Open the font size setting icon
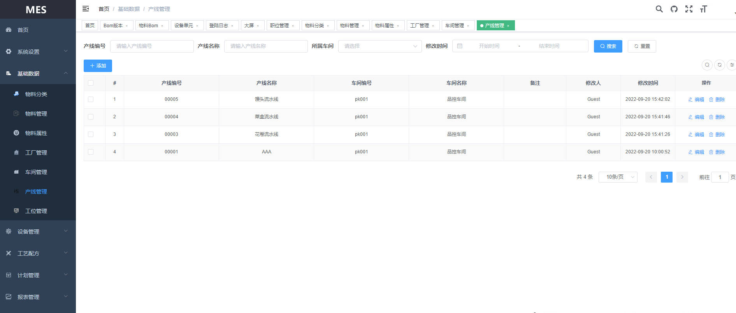 (x=703, y=9)
